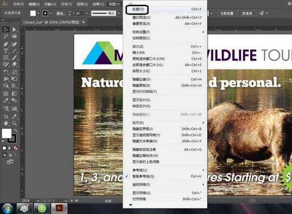
Task: Choose 叠印预览(V) overprint preview
Action: pos(165,18)
